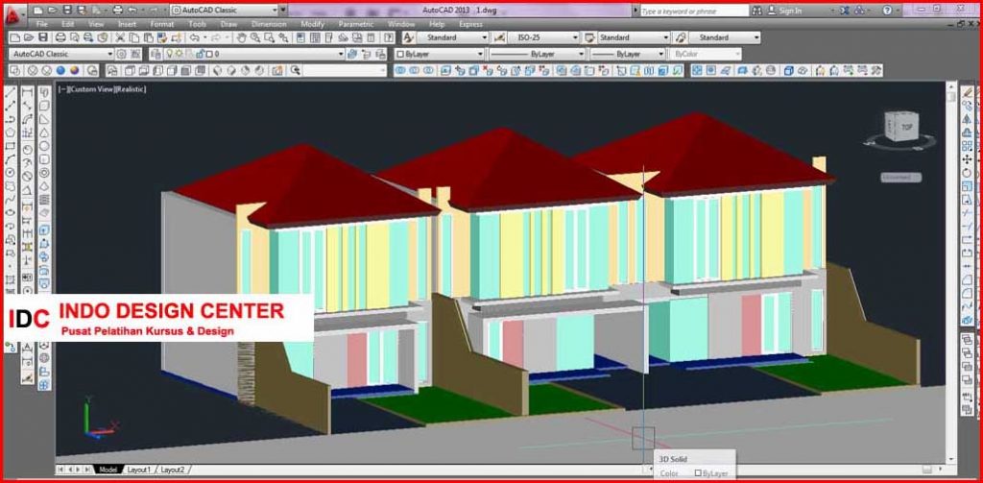Screen dimensions: 983x483
Task: Switch to the Layout2 tab
Action: pyautogui.click(x=173, y=470)
